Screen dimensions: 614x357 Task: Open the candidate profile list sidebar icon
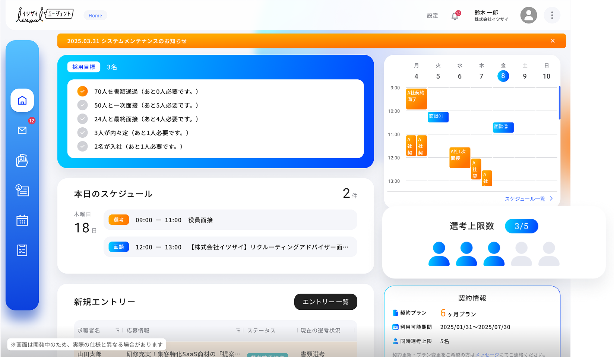click(22, 190)
